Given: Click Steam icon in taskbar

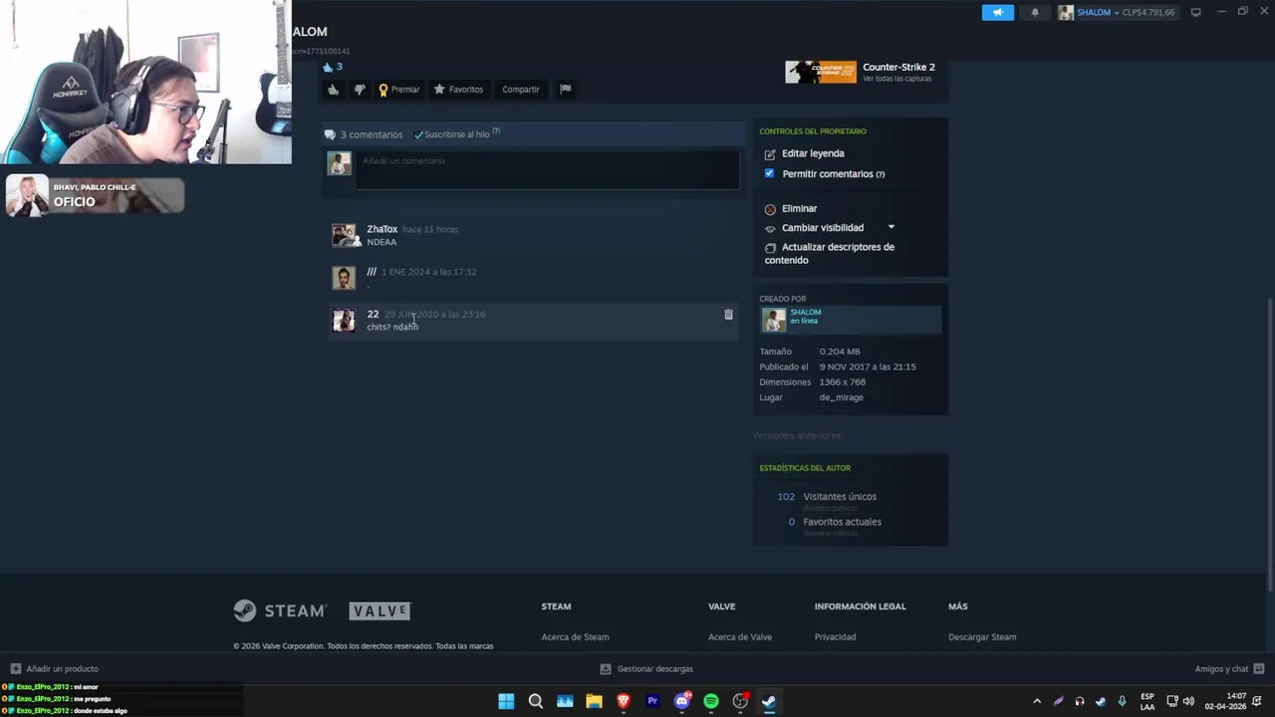Looking at the screenshot, I should click(769, 701).
